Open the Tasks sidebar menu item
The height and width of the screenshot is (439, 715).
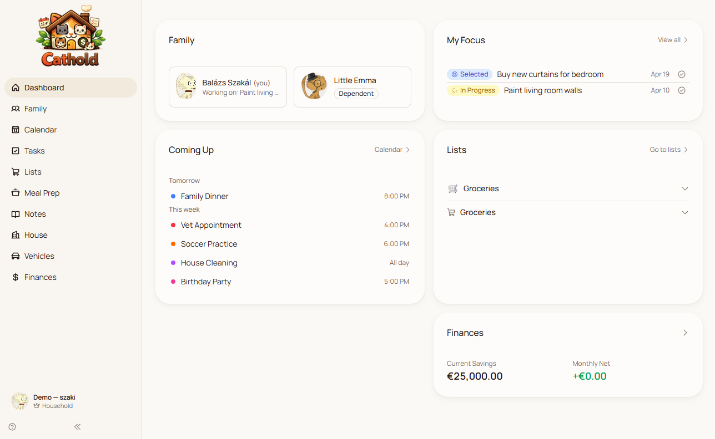tap(34, 151)
